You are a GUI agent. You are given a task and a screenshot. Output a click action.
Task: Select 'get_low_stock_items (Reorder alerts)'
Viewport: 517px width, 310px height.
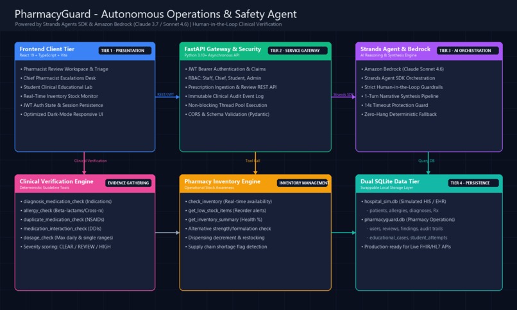click(226, 211)
